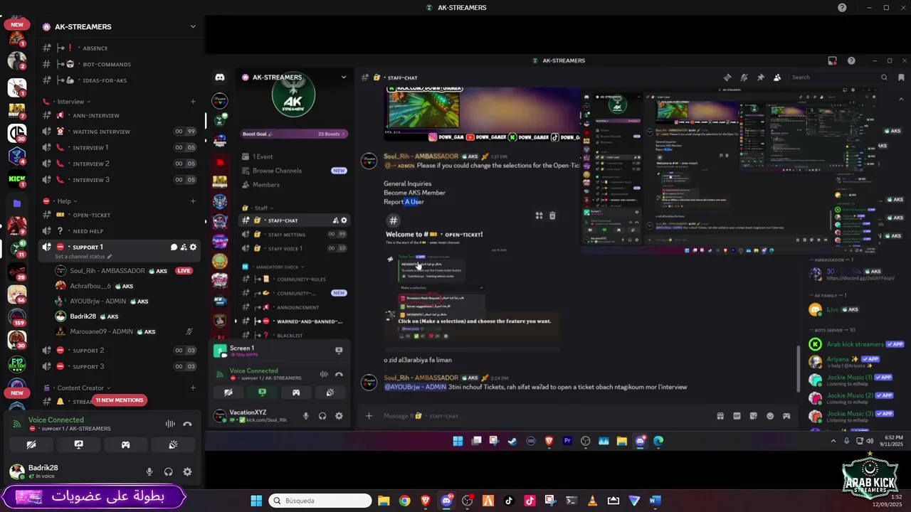Click the Badrik28 user avatar
The image size is (911, 512).
(16, 471)
